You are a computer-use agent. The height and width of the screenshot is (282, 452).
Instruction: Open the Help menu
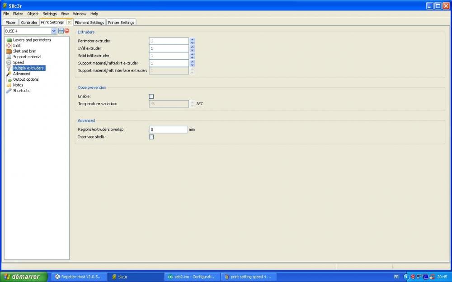point(94,14)
